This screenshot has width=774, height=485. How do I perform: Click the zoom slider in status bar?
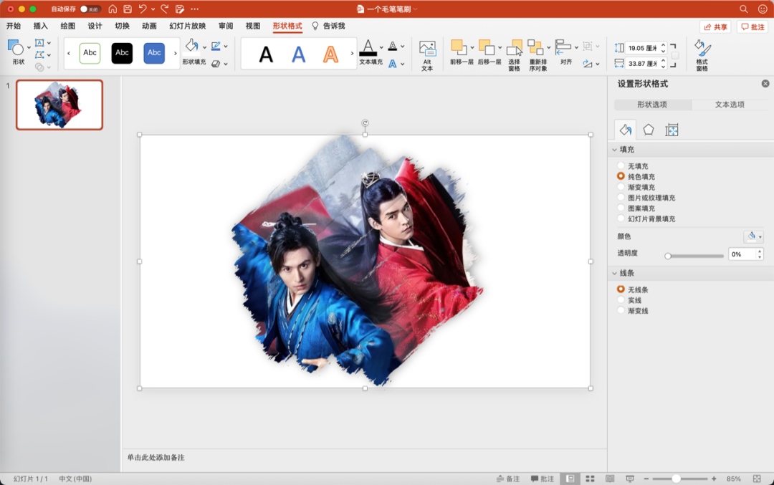tap(679, 479)
